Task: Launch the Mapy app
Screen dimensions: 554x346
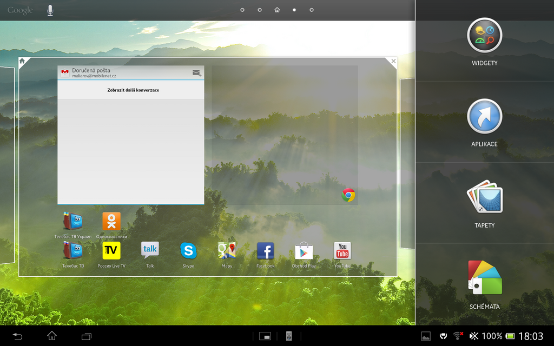Action: click(227, 250)
